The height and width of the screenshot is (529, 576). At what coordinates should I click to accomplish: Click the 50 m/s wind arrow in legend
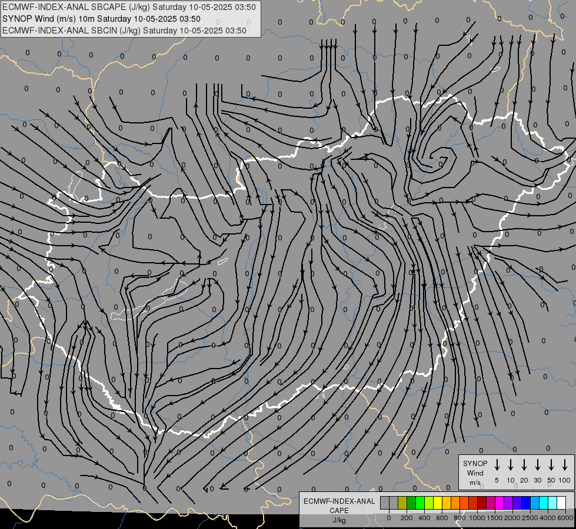point(551,465)
